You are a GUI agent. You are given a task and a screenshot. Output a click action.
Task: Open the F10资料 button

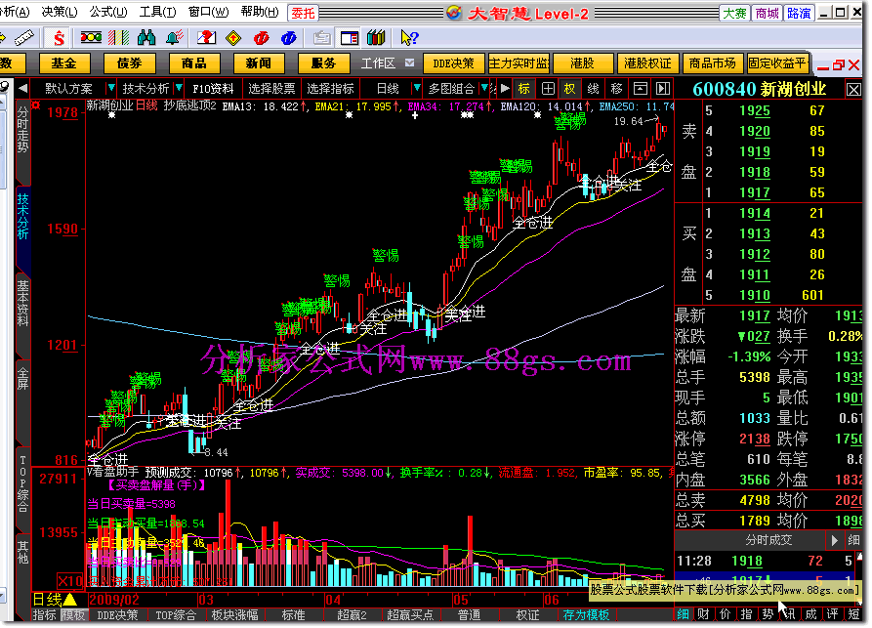click(x=213, y=89)
